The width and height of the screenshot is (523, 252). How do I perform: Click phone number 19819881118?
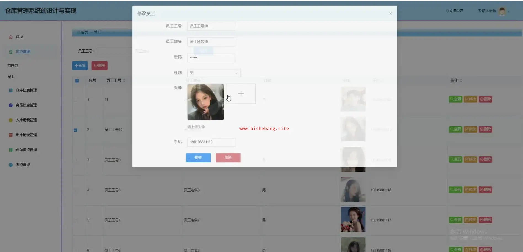point(381,190)
